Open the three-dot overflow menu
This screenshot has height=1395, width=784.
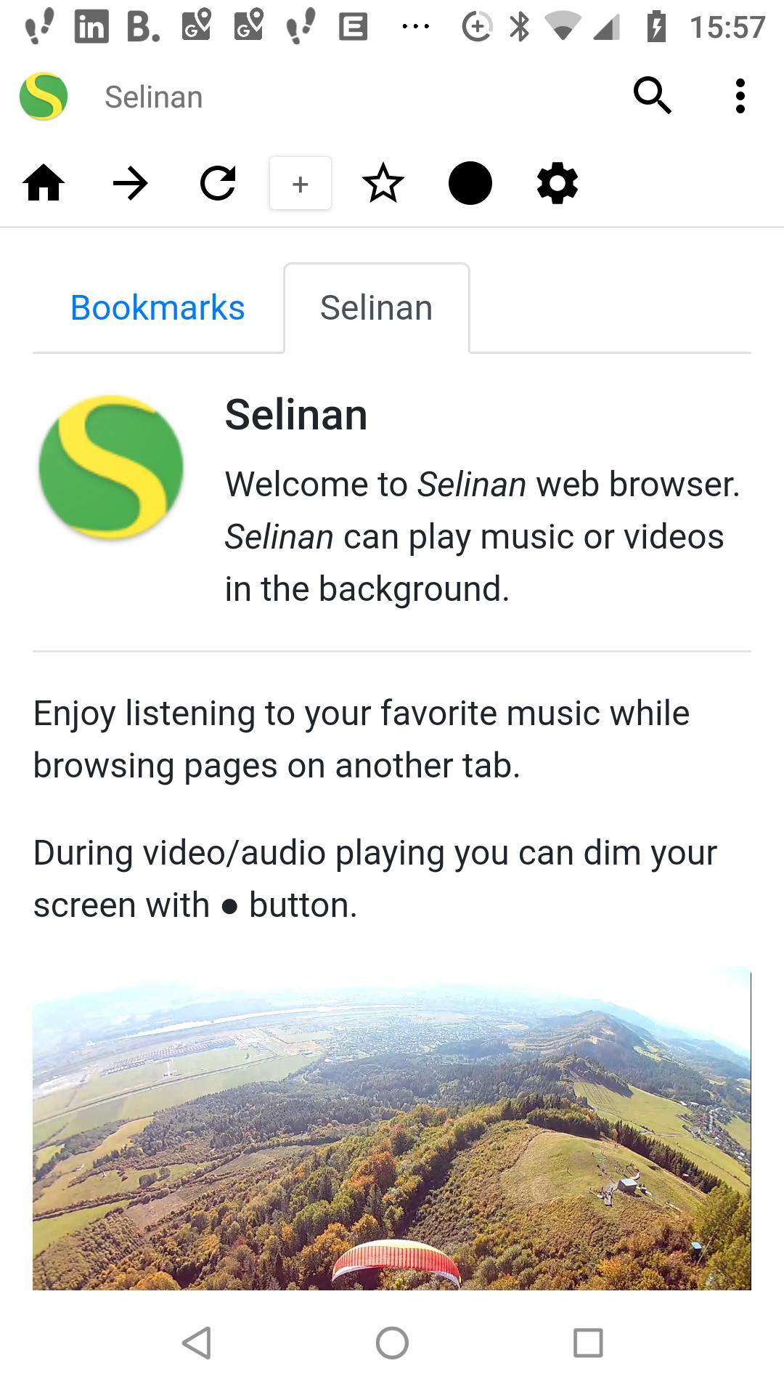[740, 96]
